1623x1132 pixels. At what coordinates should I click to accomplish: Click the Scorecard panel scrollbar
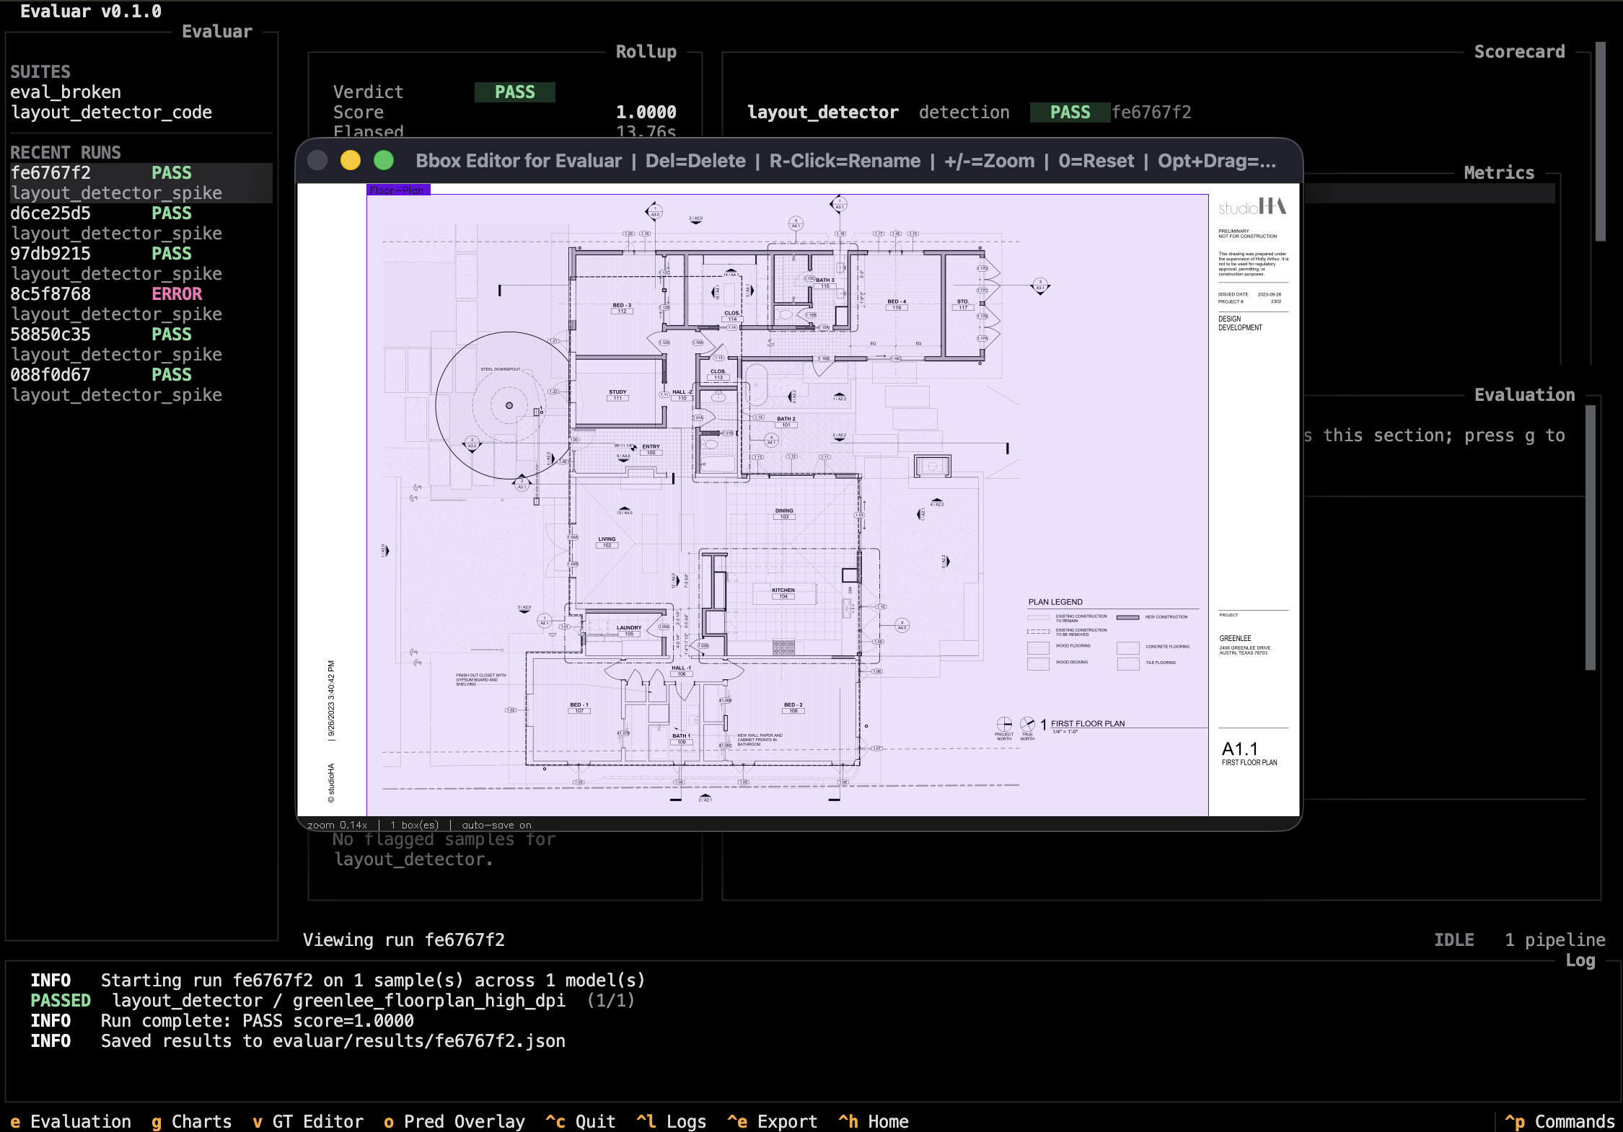[x=1601, y=141]
